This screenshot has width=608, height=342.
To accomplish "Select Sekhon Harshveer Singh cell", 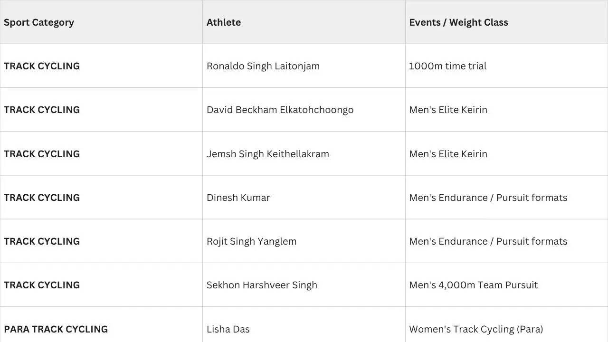I will (304, 285).
